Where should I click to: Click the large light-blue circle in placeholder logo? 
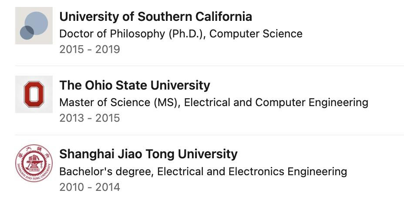36,23
